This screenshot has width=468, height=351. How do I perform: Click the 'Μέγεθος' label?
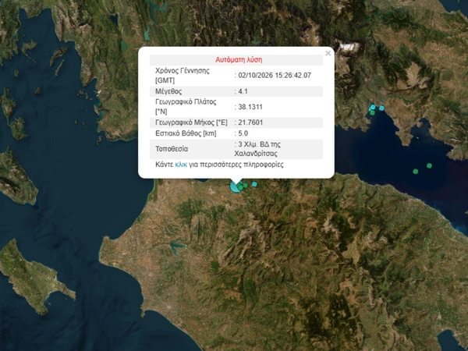[x=168, y=91]
